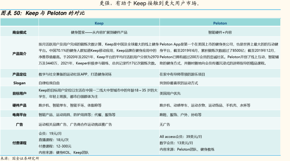Select the 无广告 cell under Peloton
Image resolution: width=290 pixels, height=161 pixels.
[165, 124]
